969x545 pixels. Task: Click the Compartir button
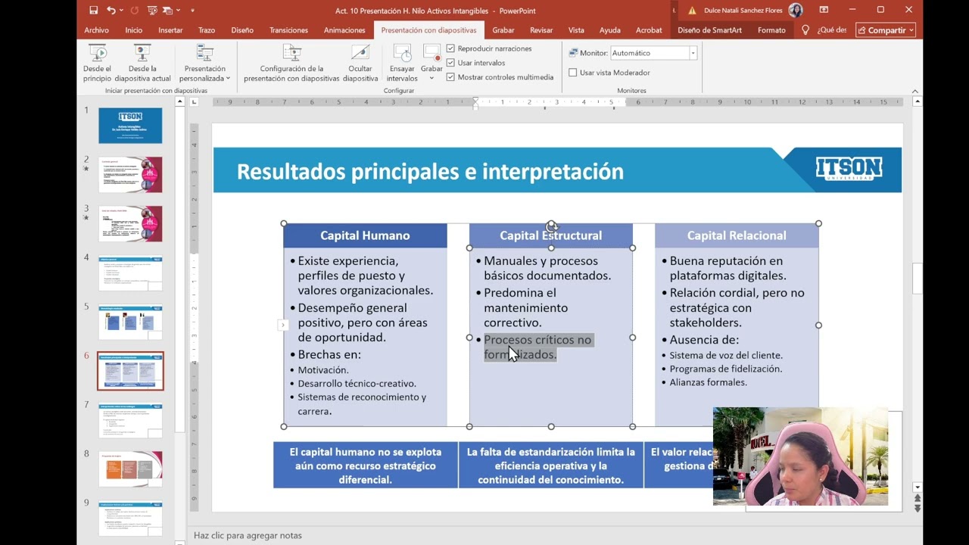click(x=886, y=30)
